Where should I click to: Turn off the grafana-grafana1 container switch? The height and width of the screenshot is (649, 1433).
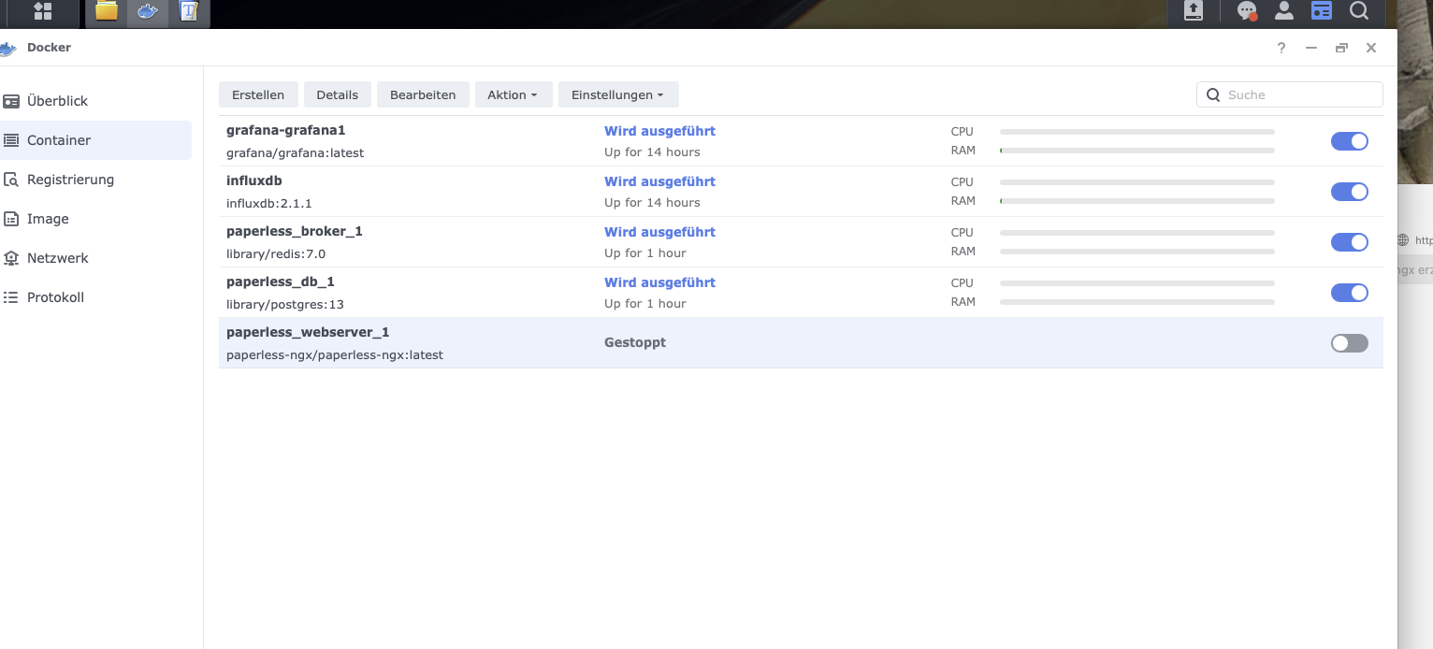[x=1349, y=141]
